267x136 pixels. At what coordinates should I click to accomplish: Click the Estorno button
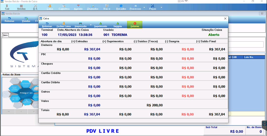[135, 25]
